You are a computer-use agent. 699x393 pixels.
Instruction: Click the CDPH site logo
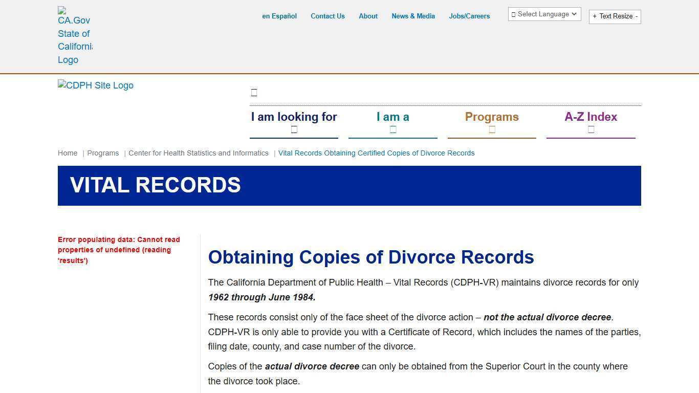coord(95,85)
